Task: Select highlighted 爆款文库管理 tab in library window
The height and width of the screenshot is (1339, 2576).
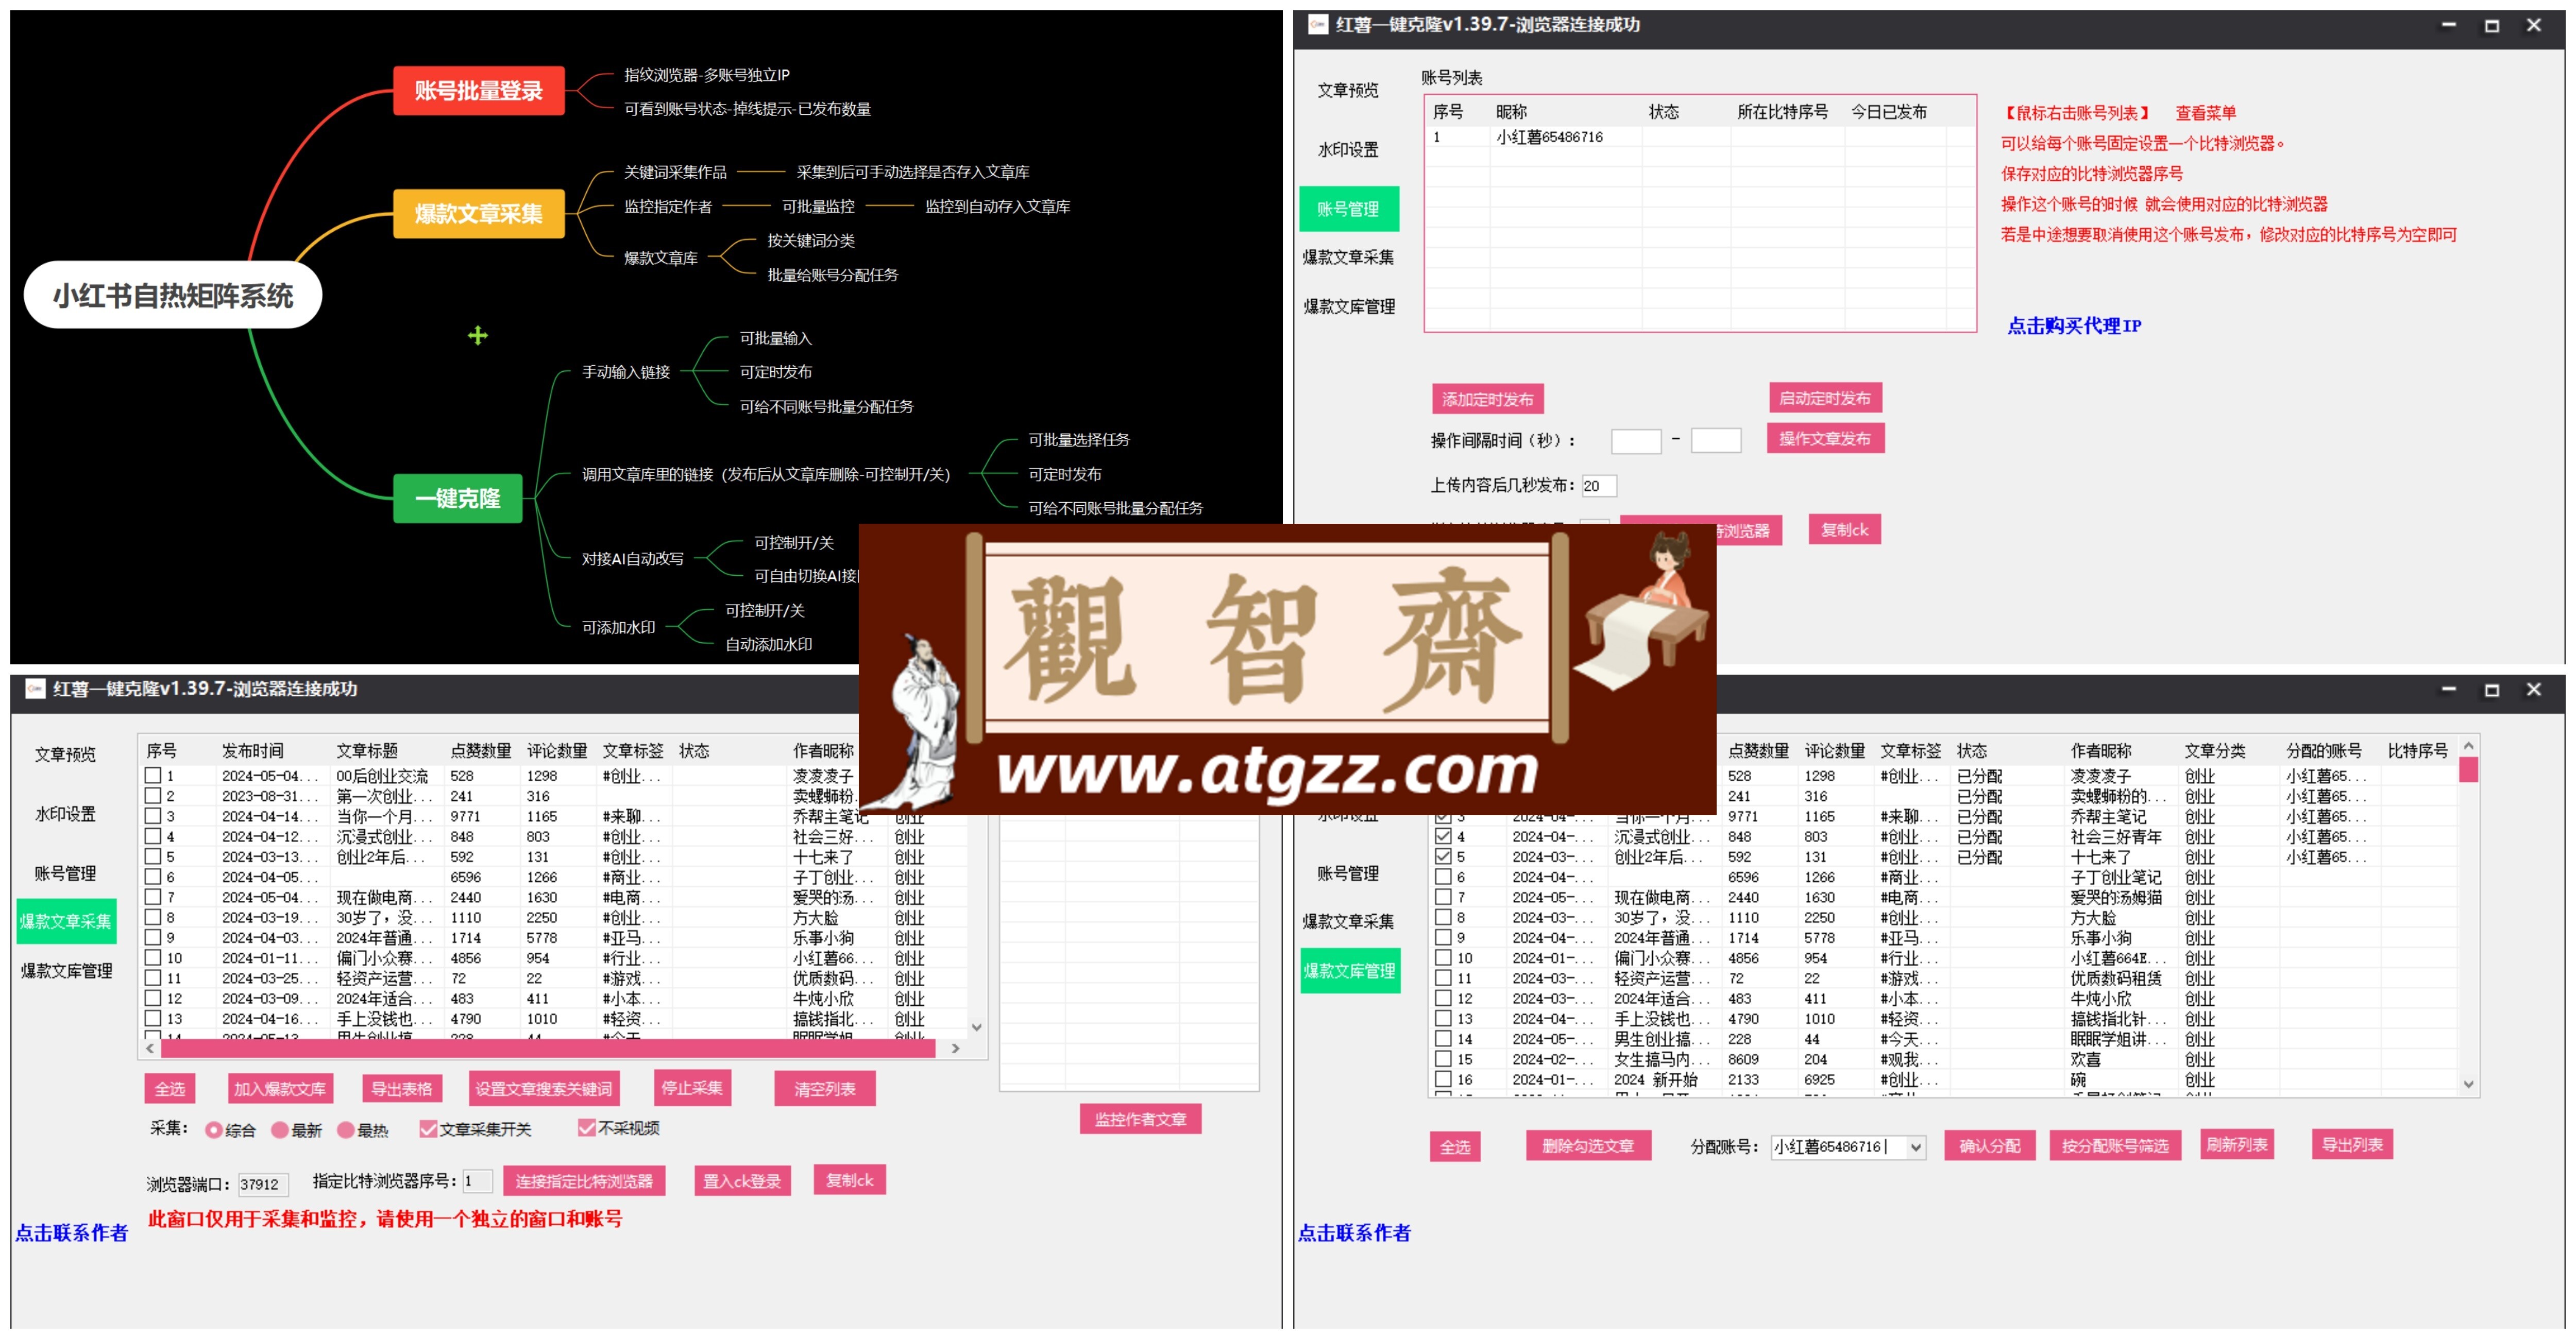Action: pyautogui.click(x=1350, y=970)
